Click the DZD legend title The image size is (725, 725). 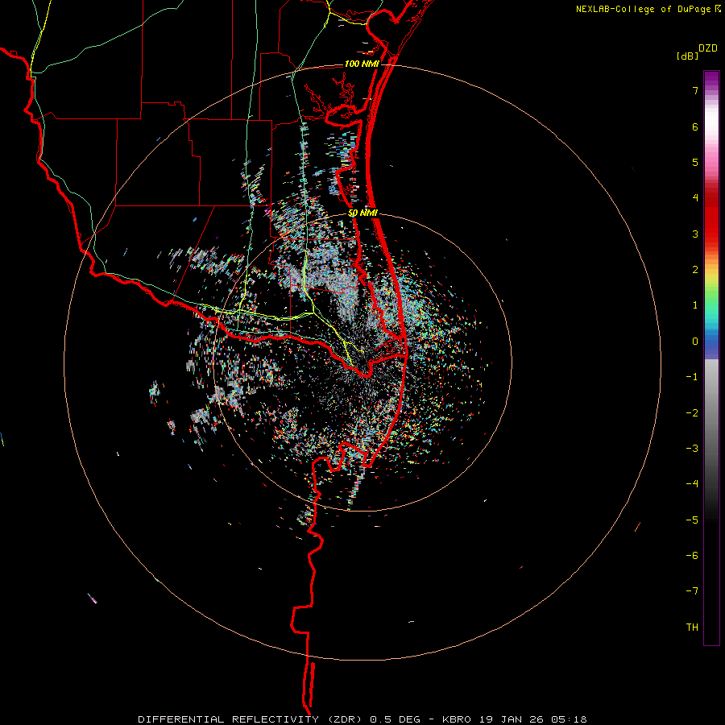point(708,48)
